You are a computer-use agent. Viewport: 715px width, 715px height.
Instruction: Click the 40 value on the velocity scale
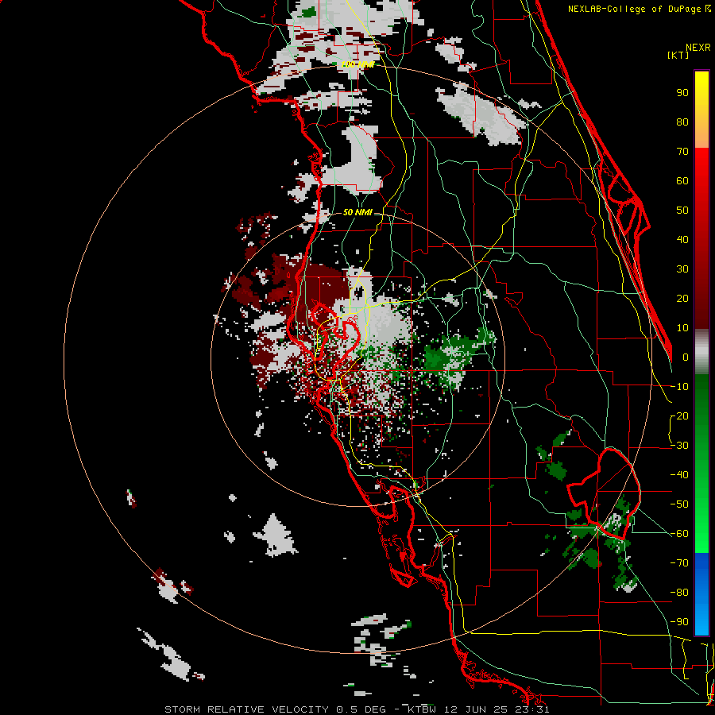(682, 240)
